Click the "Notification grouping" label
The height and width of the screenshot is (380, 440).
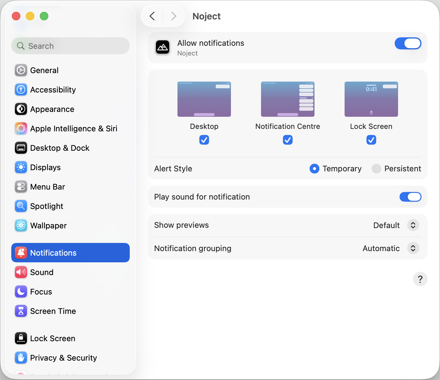click(x=193, y=248)
